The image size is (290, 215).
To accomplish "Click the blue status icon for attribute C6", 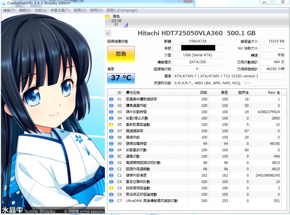I will 111,195.
